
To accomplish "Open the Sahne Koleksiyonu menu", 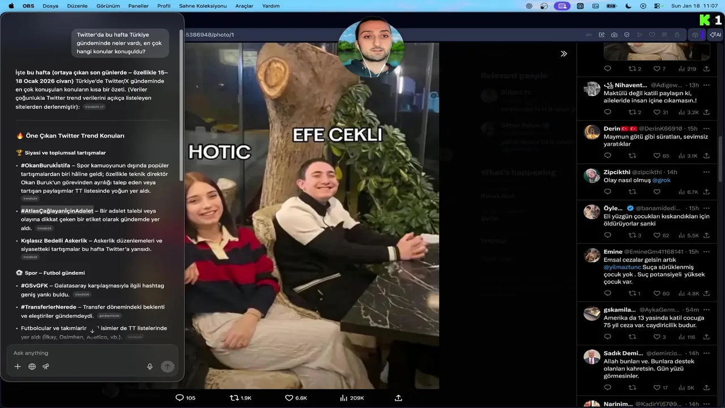I will point(203,6).
